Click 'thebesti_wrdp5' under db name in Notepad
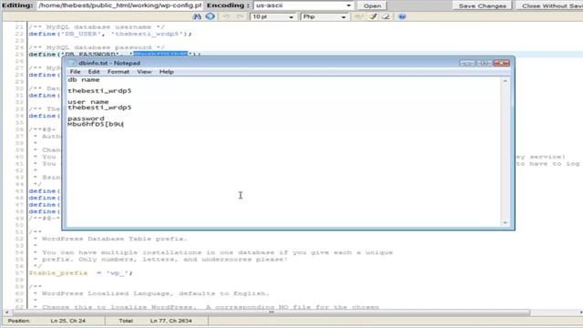The image size is (583, 328). click(99, 91)
